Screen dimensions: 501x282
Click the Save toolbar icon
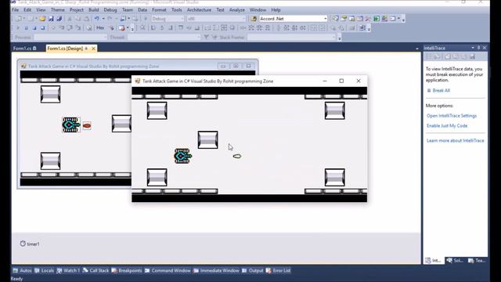tap(51, 19)
